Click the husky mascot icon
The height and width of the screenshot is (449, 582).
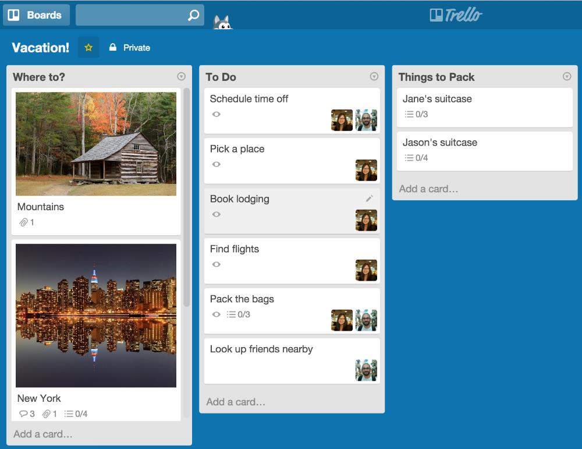222,22
